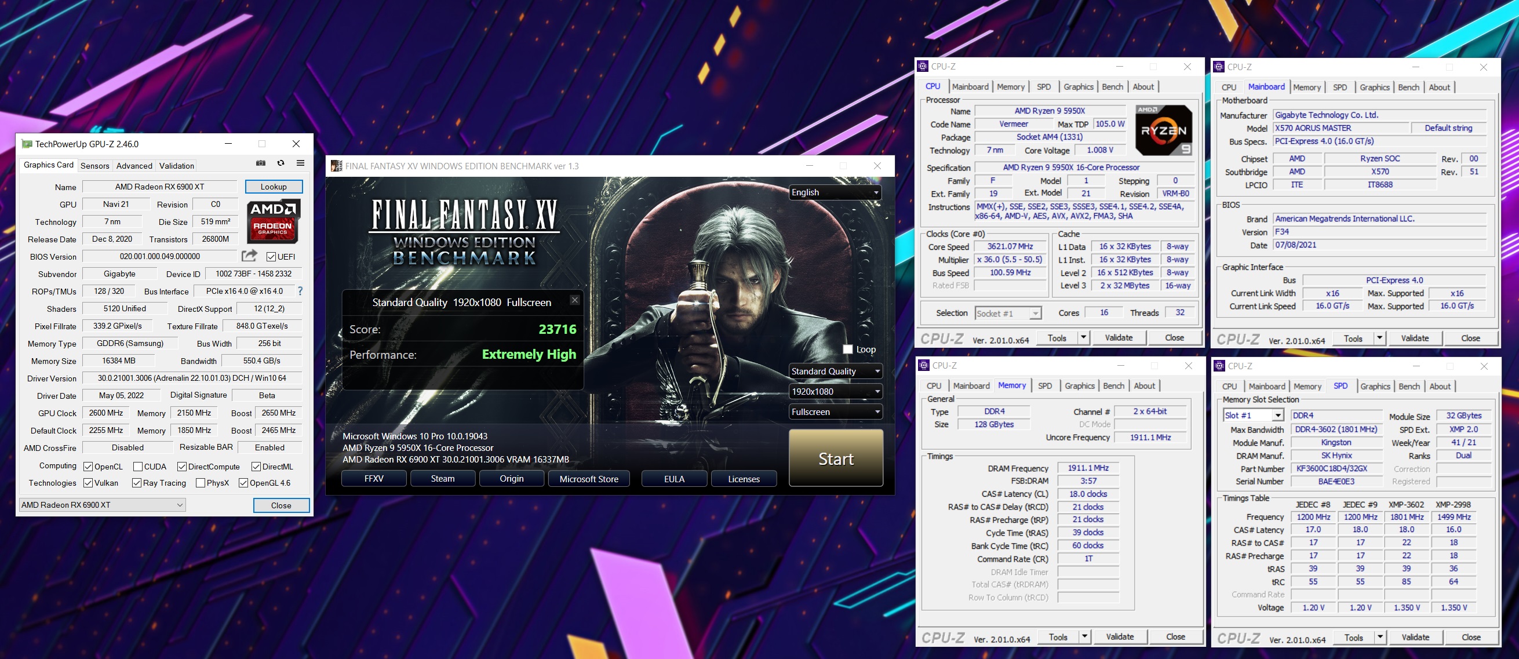Start the Final Fantasy XV benchmark
Viewport: 1519px width, 659px height.
[836, 458]
